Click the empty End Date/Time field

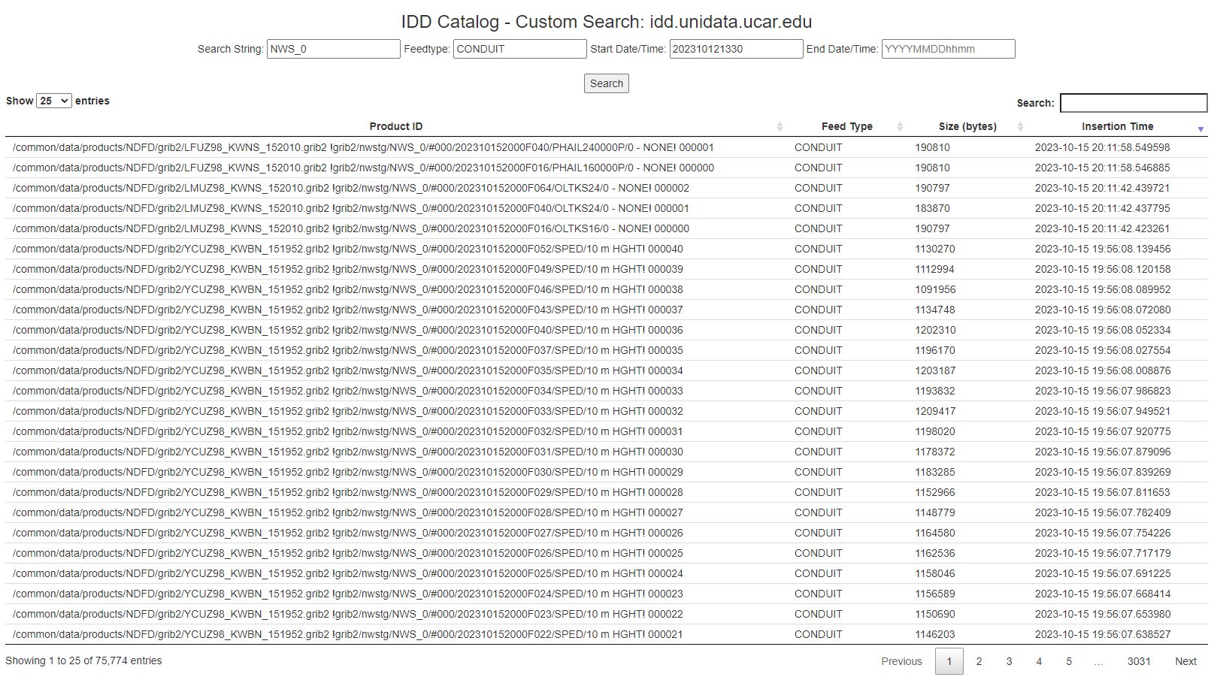click(948, 49)
